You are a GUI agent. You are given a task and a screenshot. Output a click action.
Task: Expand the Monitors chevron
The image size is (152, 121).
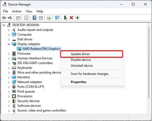coord(9,78)
